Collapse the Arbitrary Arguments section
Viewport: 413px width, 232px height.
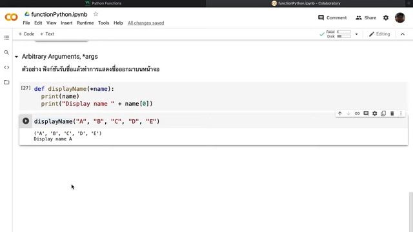point(16,57)
